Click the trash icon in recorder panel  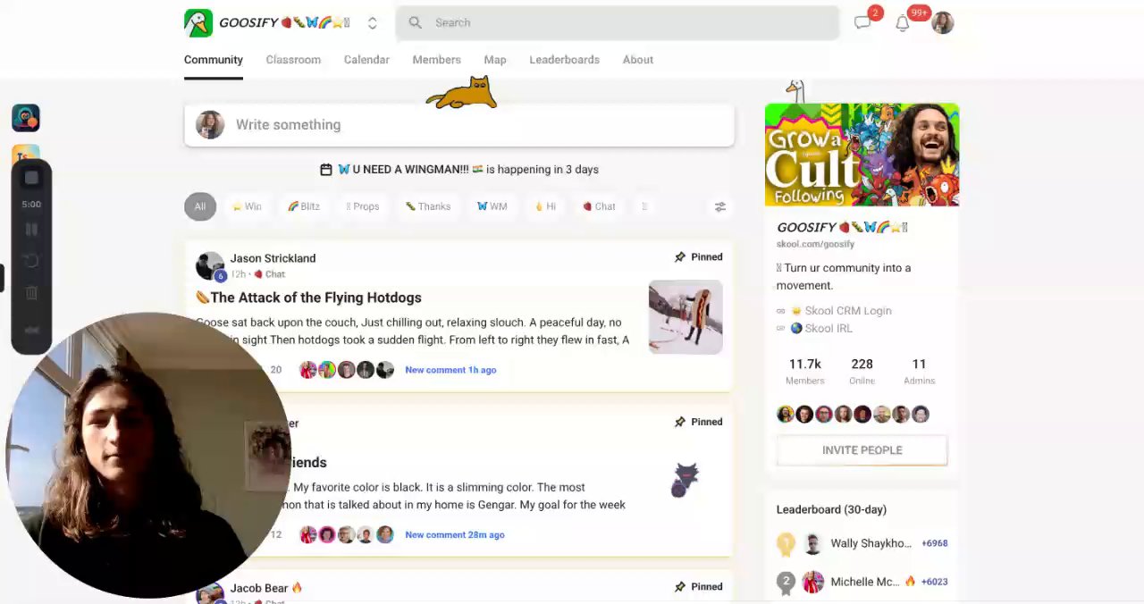[31, 293]
